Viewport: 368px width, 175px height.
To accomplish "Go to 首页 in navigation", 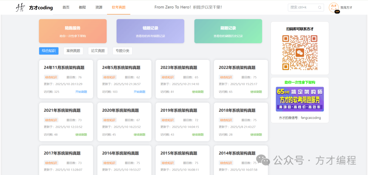I will point(66,7).
